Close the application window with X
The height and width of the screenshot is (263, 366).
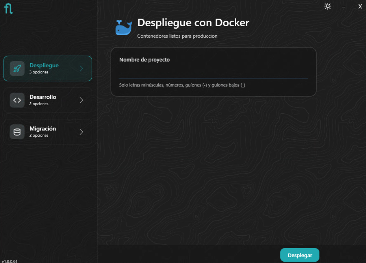tap(360, 6)
